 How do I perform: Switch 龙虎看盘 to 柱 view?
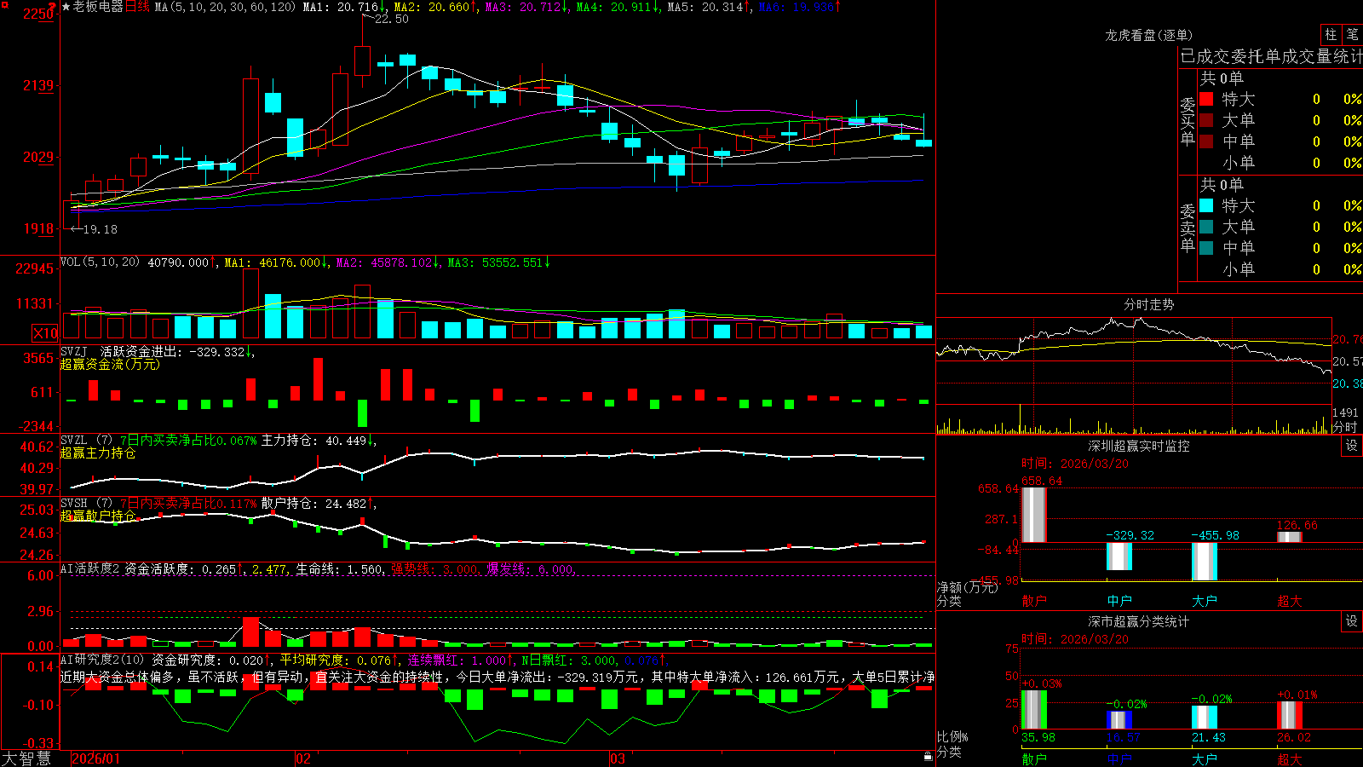point(1331,34)
